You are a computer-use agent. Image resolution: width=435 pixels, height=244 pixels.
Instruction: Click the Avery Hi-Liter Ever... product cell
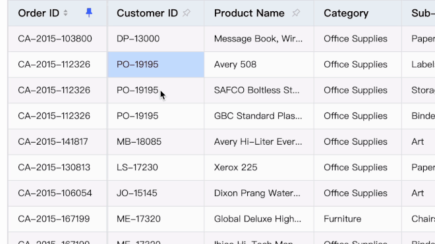pos(259,142)
